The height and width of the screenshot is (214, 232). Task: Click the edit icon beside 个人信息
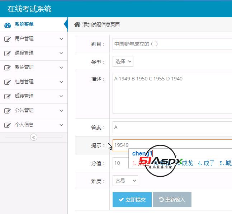(x=8, y=125)
